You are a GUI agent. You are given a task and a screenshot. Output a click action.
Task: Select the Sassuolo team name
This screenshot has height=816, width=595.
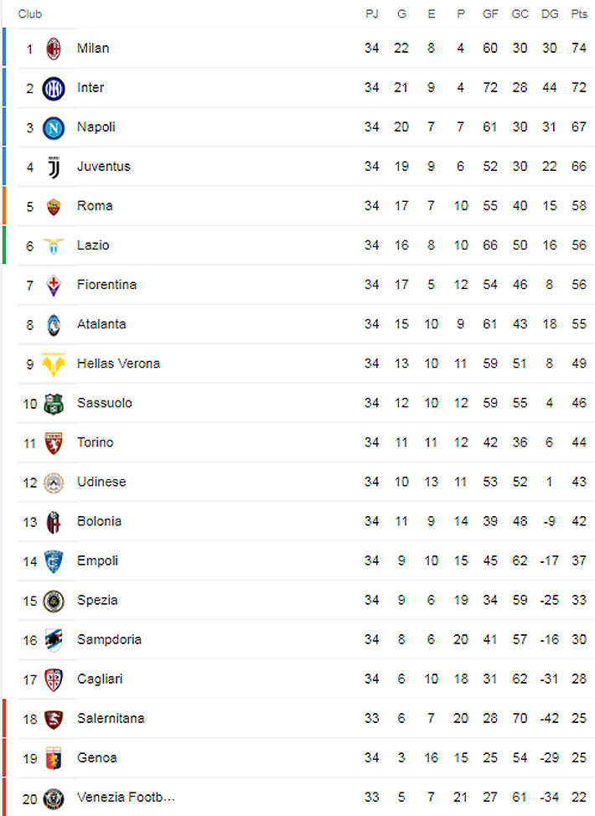pos(104,403)
